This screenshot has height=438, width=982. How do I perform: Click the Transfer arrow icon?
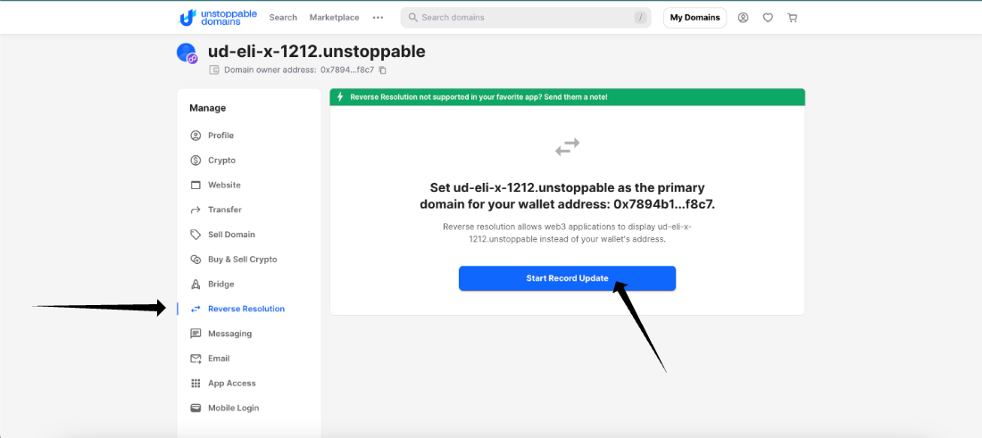coord(196,210)
